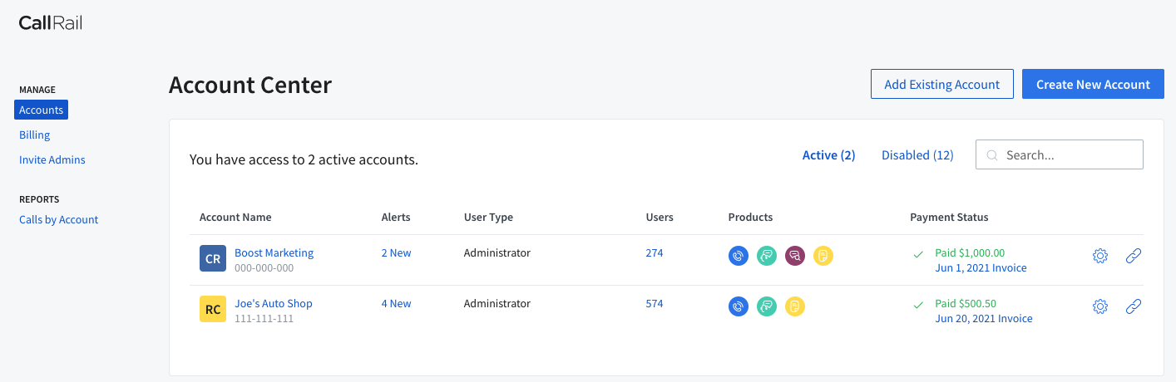1176x382 pixels.
Task: Click the Create New Account button
Action: (x=1093, y=84)
